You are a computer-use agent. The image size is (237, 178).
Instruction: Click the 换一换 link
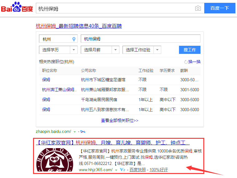[194, 62]
